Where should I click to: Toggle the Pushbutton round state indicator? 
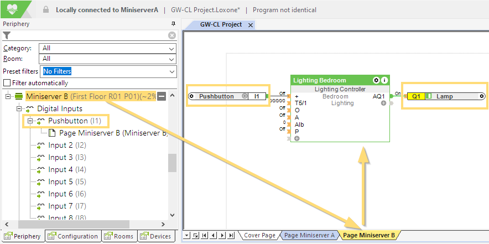click(x=243, y=96)
